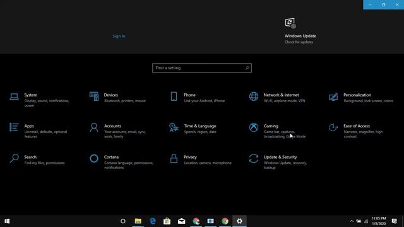Open Update & Security arrows icon
Viewport: 404px width, 227px height.
click(254, 158)
